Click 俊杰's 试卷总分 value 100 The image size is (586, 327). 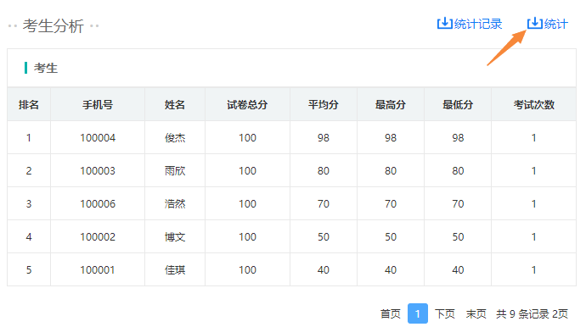[247, 138]
